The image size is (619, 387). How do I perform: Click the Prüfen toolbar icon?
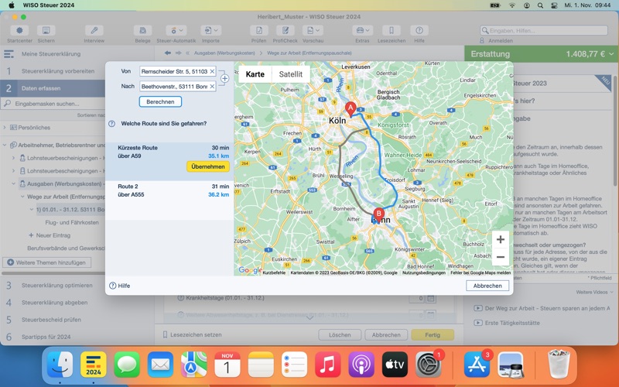coord(259,30)
